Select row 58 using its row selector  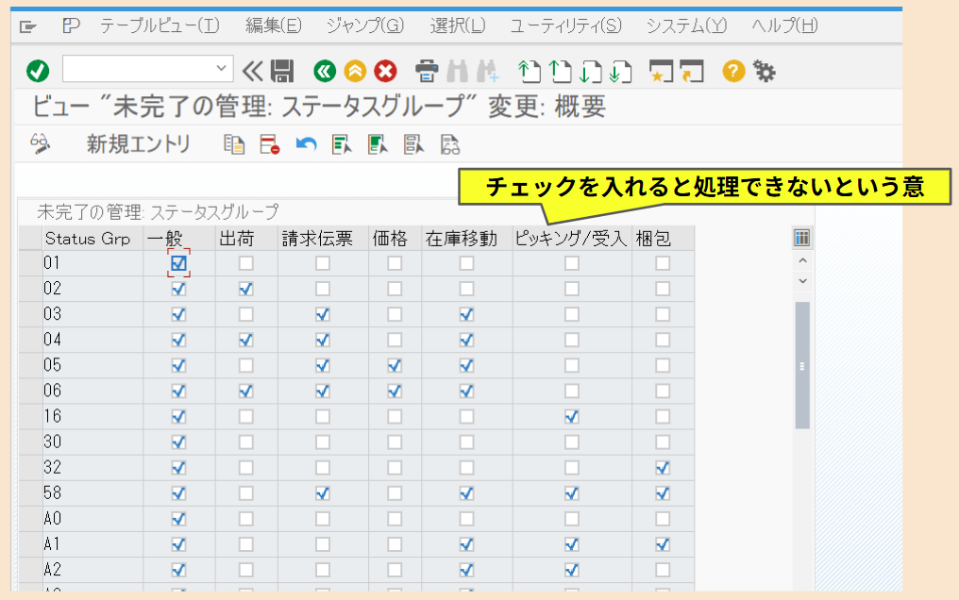click(30, 493)
